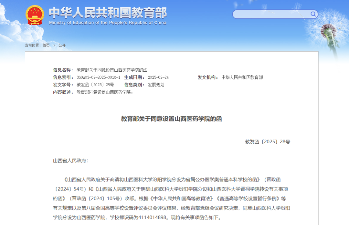The height and width of the screenshot is (225, 349).
Task: Select right-aligned document number 教发函〔2025〕28号
Action: (x=268, y=142)
